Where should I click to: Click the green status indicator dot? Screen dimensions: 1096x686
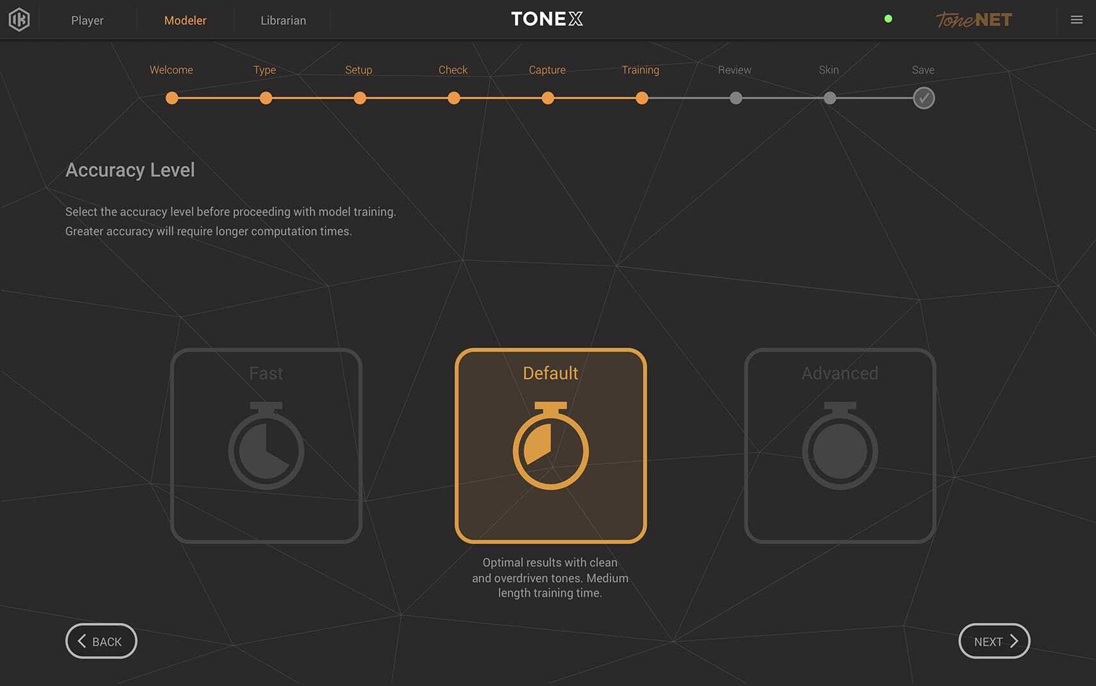pos(888,19)
